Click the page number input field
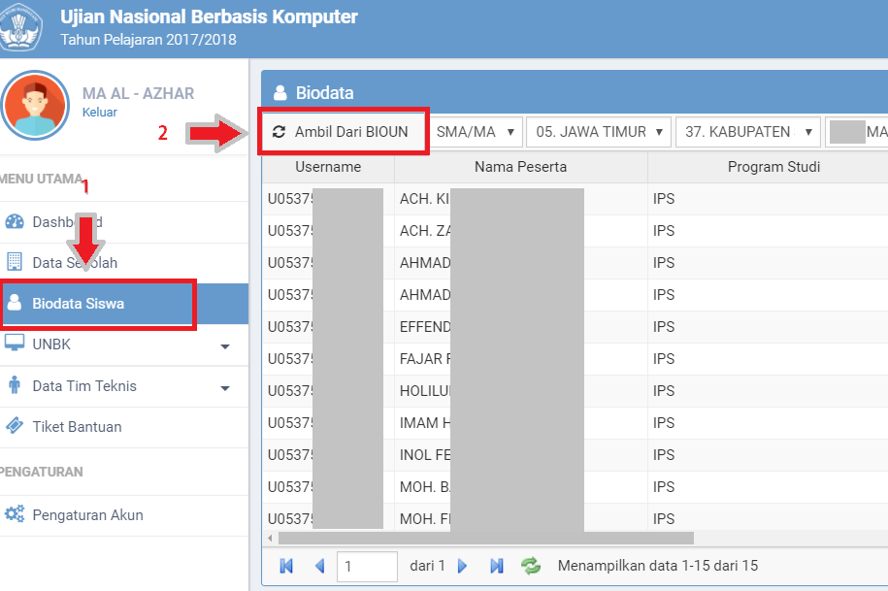888x591 pixels. coord(367,566)
